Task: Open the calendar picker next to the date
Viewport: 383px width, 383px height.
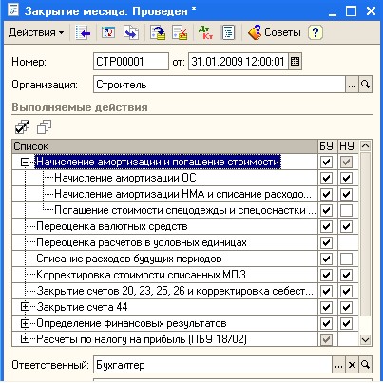Action: coord(295,61)
